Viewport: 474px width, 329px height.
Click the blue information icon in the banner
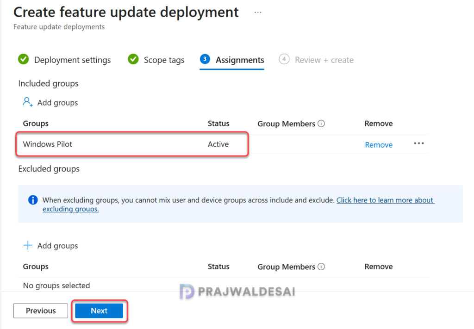tap(33, 200)
